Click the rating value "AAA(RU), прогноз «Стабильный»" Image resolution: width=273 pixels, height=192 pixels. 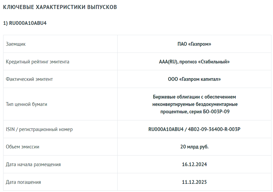tap(194, 62)
